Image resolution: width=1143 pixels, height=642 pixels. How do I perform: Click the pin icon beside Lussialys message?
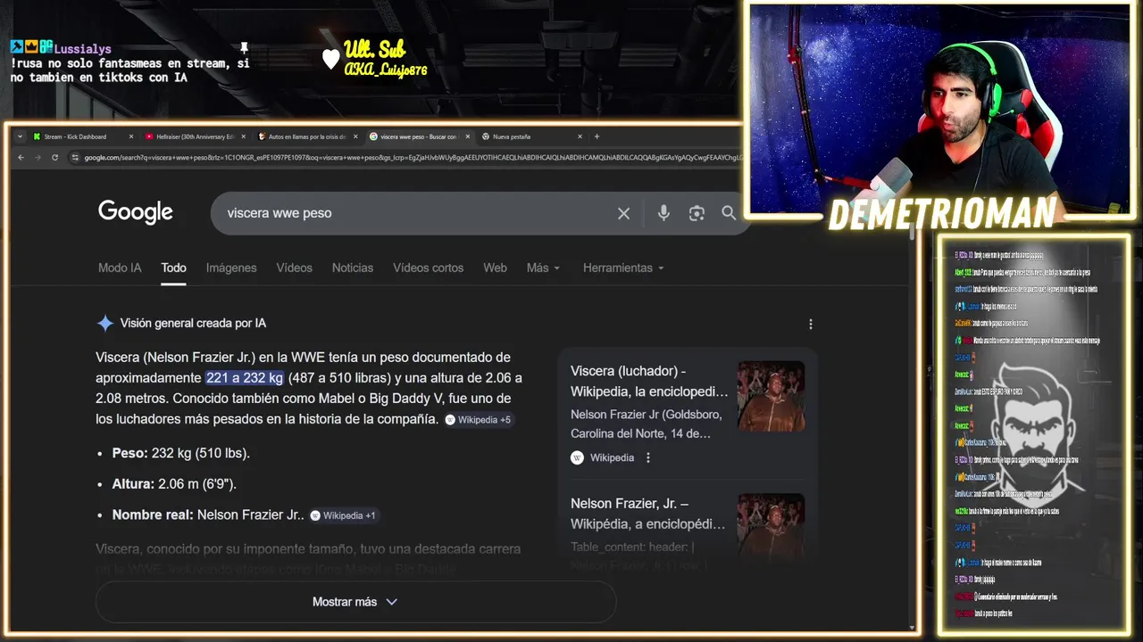pos(244,47)
